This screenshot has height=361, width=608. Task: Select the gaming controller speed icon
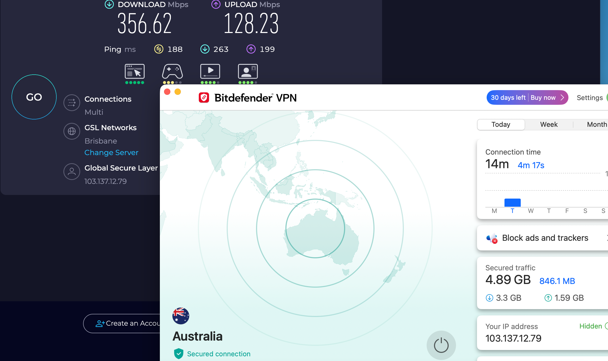click(172, 71)
